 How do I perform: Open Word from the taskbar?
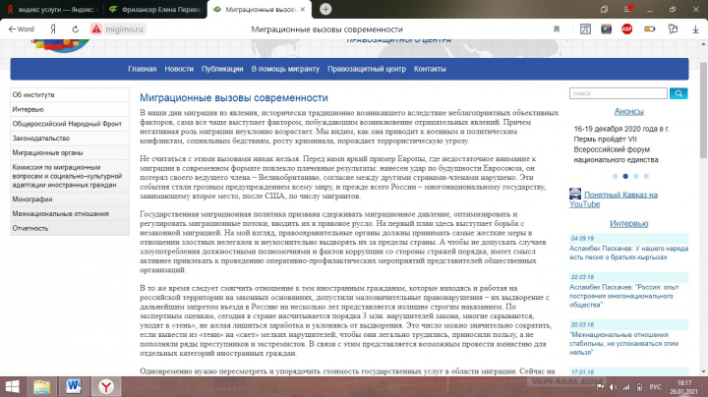click(74, 386)
